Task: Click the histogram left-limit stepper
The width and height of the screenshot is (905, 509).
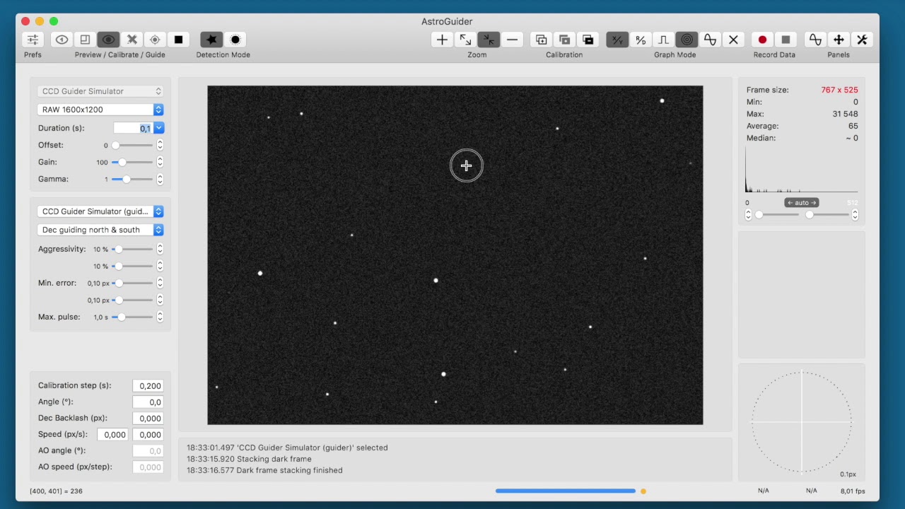Action: [748, 214]
